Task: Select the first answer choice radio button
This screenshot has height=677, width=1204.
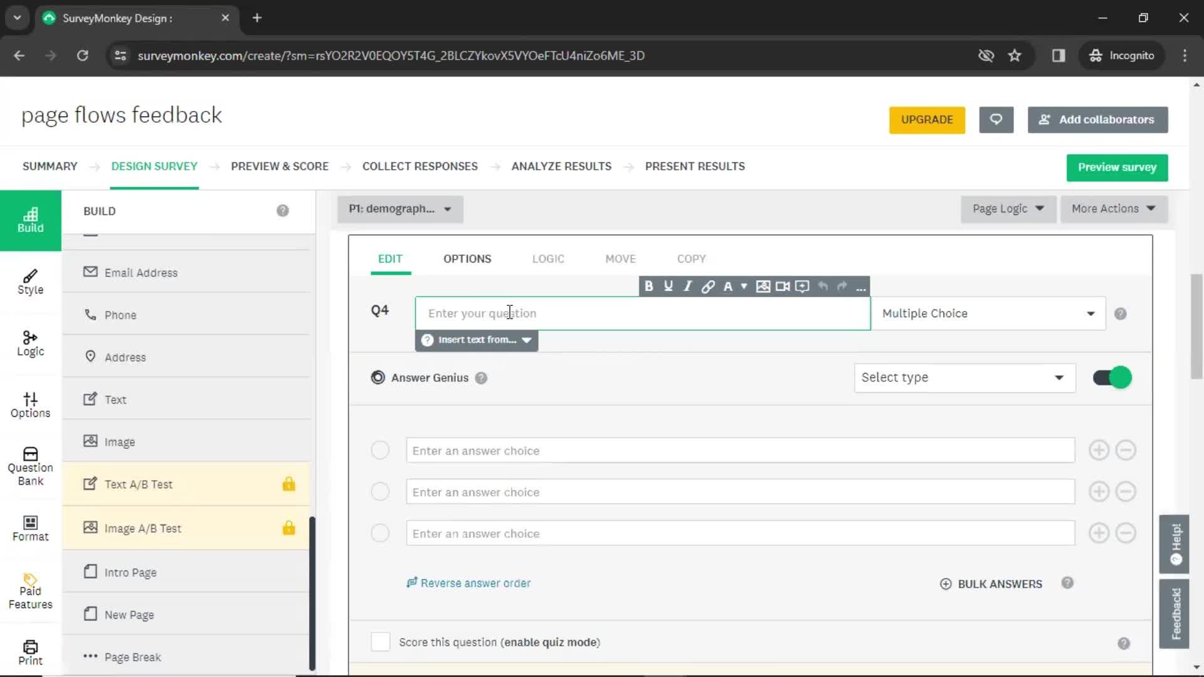Action: click(x=381, y=449)
